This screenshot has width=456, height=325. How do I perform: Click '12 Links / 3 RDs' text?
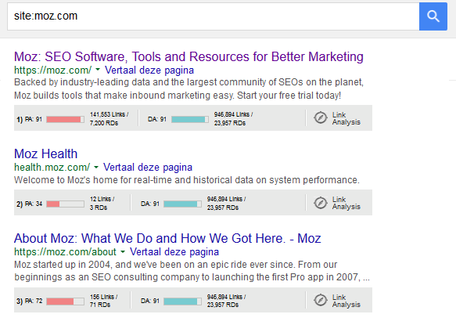102,204
